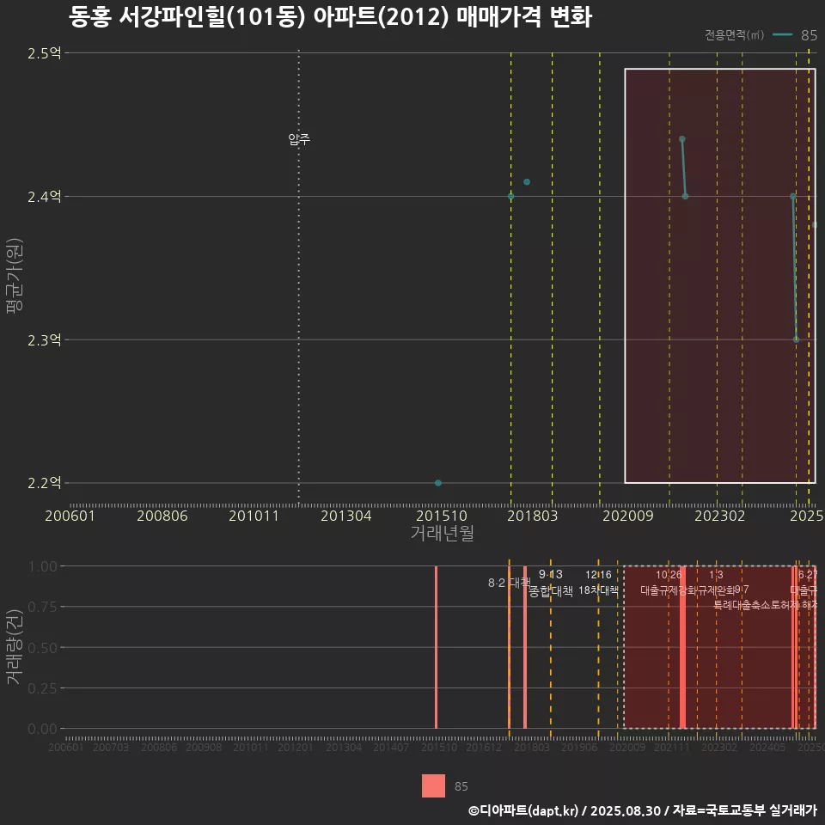Click 201407 on the volume chart axis
This screenshot has height=825, width=825.
[x=391, y=747]
